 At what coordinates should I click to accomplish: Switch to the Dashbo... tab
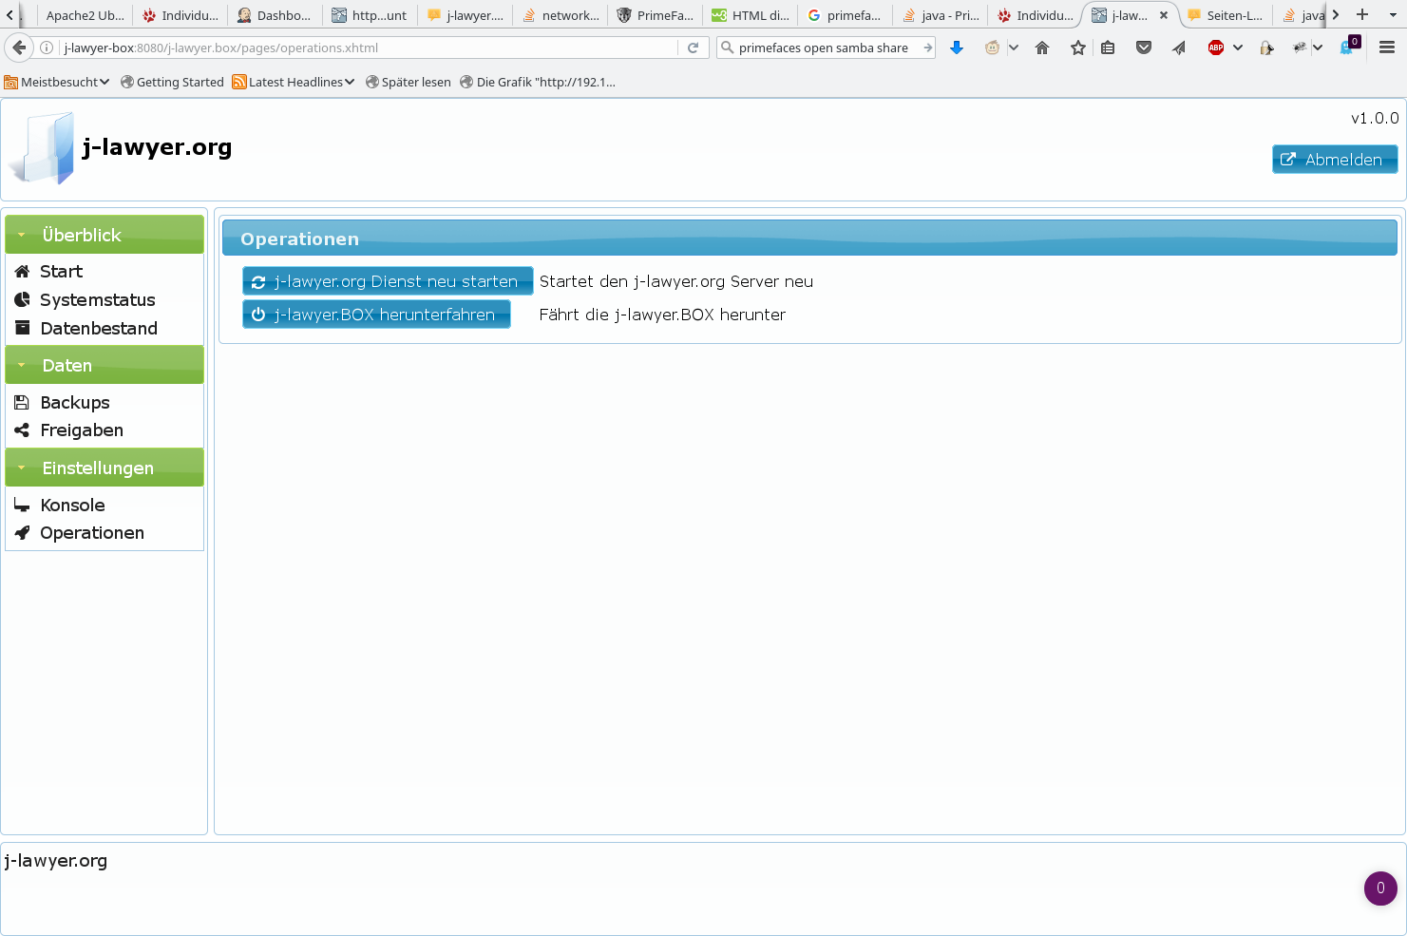(275, 15)
